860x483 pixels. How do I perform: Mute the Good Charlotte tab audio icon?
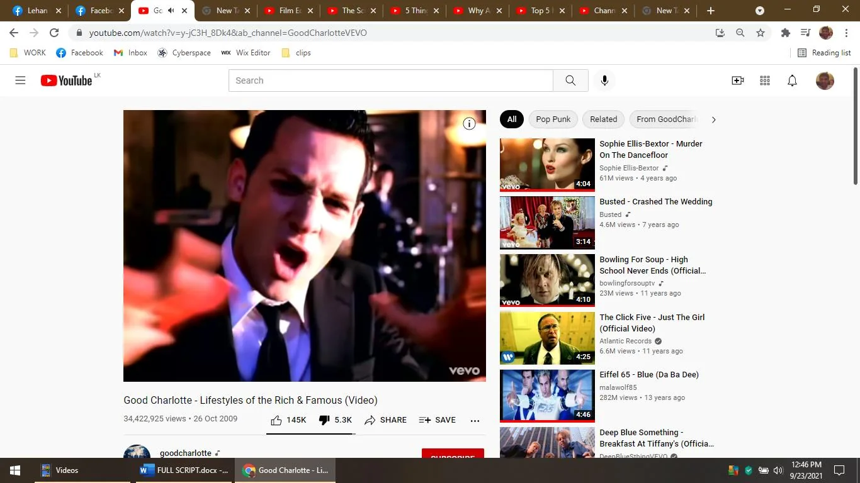(171, 11)
